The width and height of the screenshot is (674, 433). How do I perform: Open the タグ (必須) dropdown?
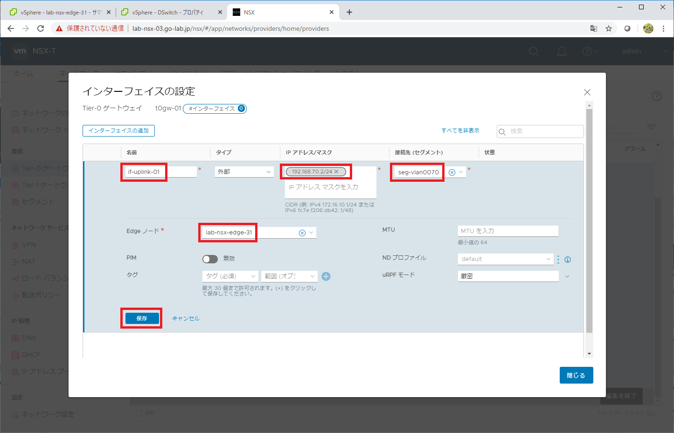pyautogui.click(x=230, y=276)
